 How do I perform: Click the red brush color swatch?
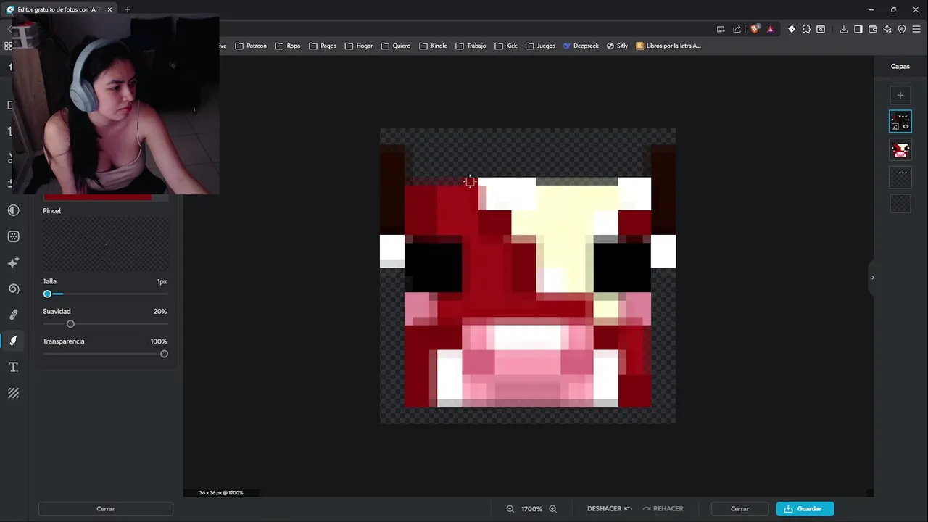pyautogui.click(x=98, y=197)
